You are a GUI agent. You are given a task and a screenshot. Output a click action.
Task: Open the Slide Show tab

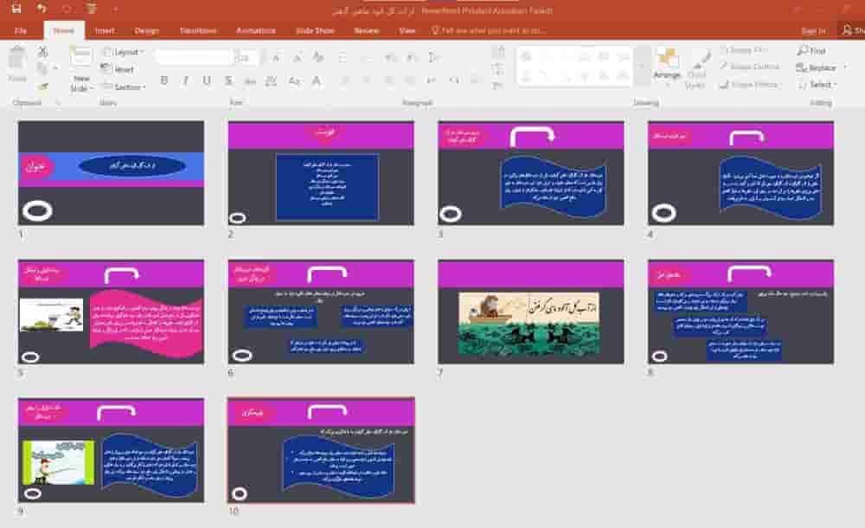pos(315,30)
